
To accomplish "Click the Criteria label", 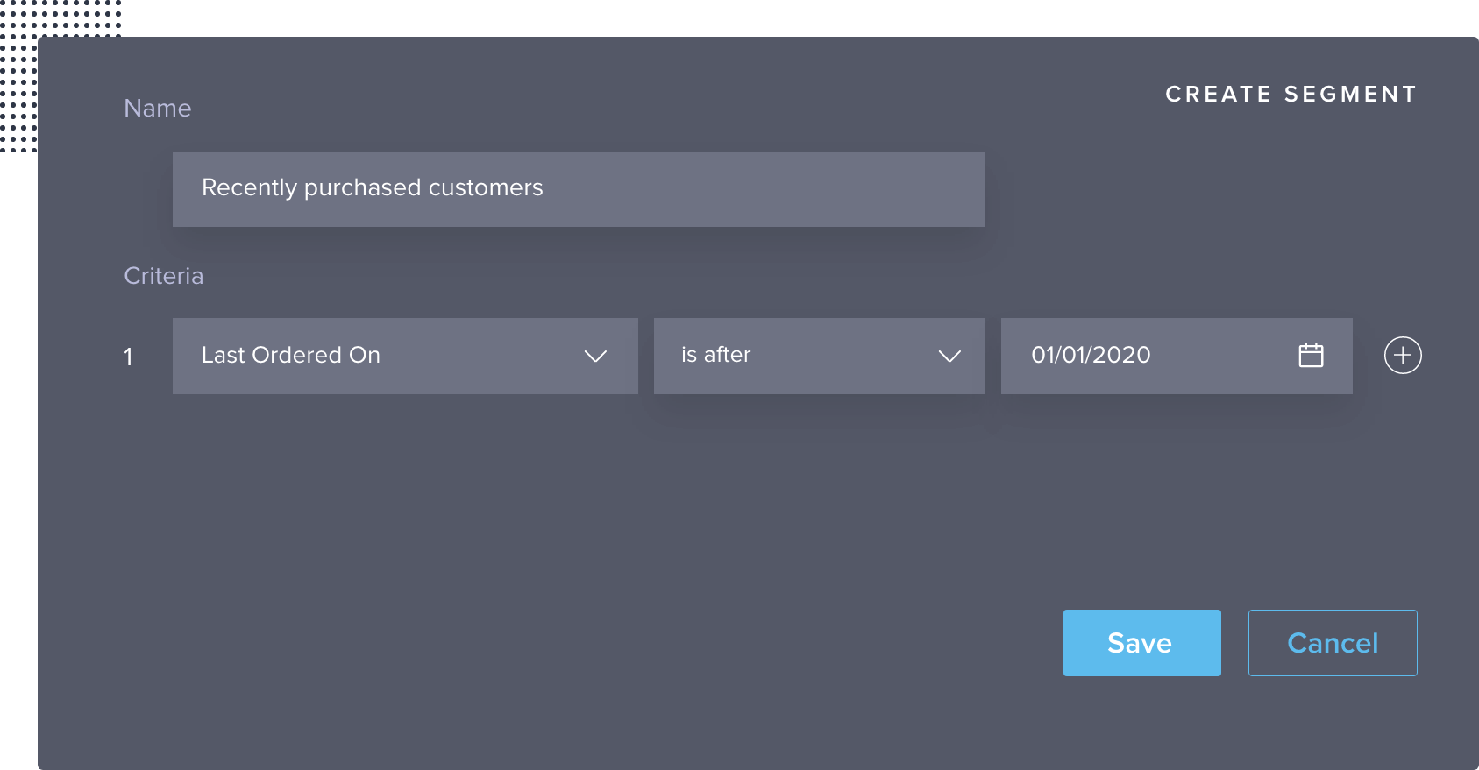I will pos(164,276).
